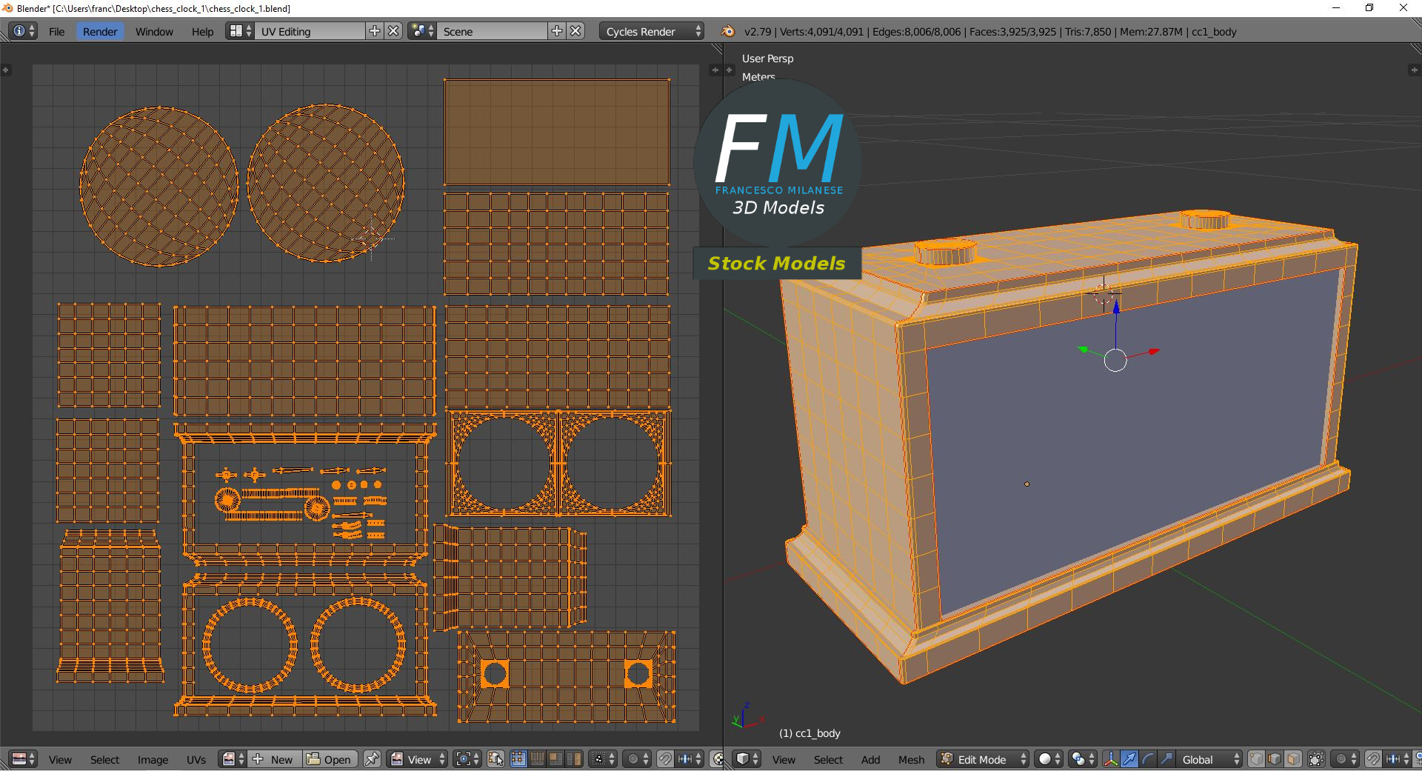Toggle UV sync selection with mesh

coord(495,759)
